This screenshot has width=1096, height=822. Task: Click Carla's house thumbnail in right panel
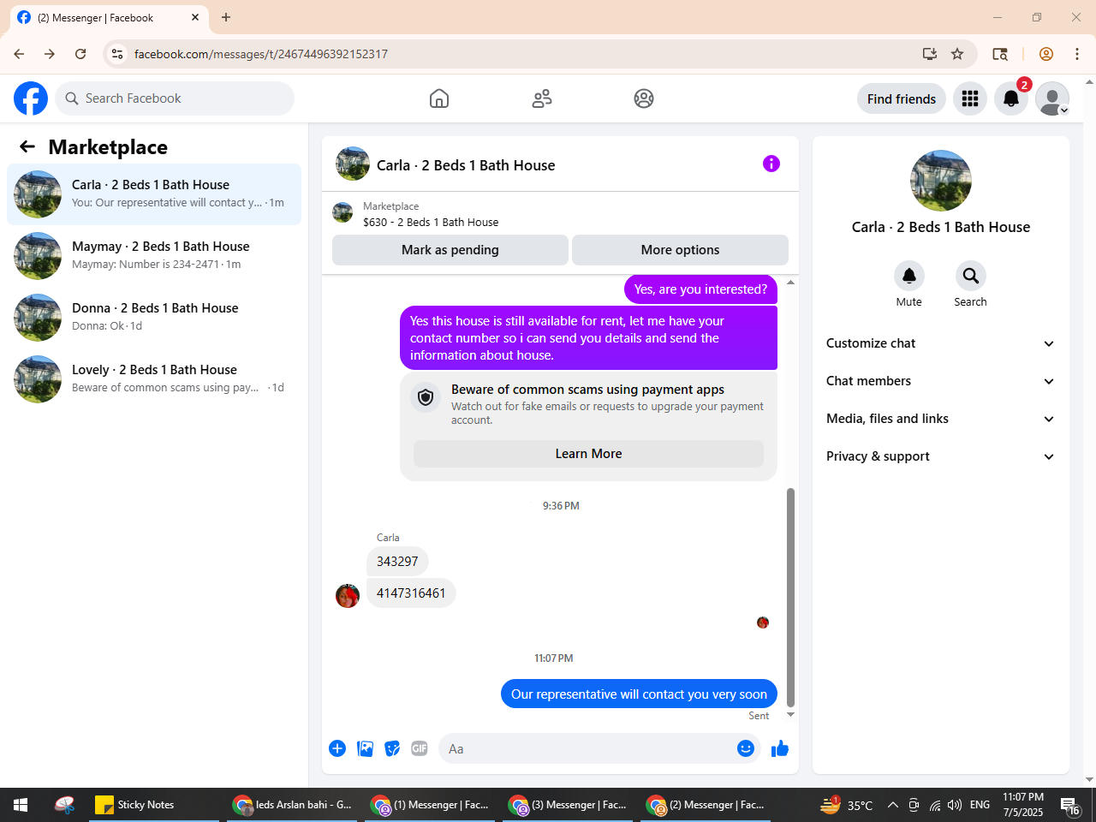pos(941,181)
